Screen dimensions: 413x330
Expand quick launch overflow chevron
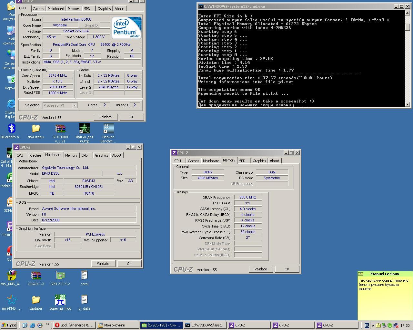(48, 324)
